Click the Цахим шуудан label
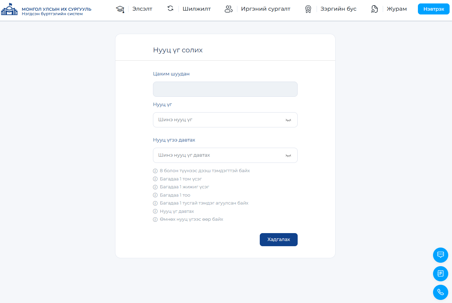452x303 pixels. [x=171, y=74]
